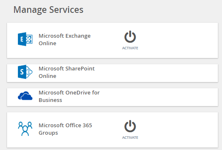
Task: Select the "Microsoft Exchange Online" service name
Action: (64, 39)
